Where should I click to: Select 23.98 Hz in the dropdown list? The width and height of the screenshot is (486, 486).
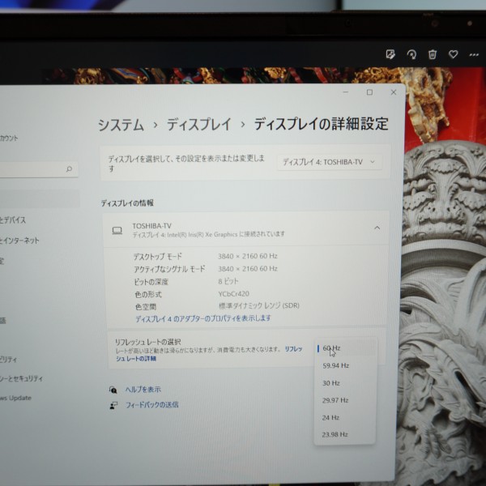click(x=335, y=435)
